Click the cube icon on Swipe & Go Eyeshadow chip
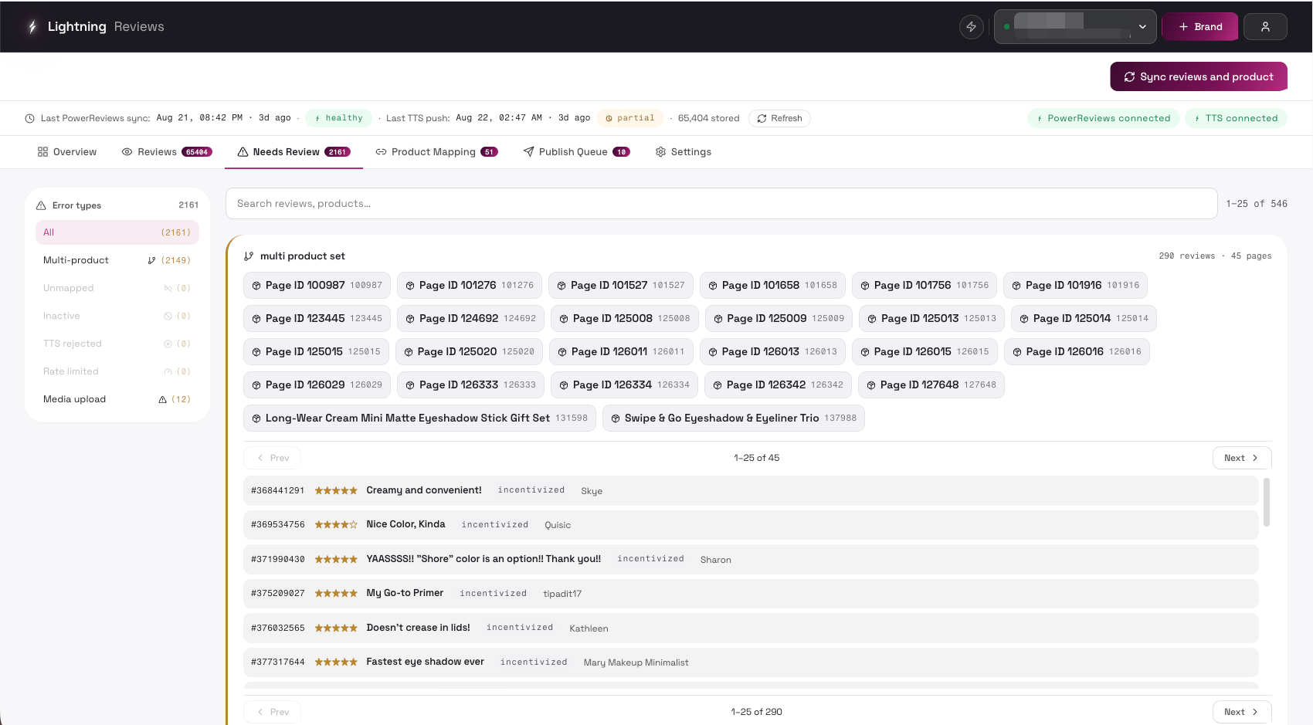 click(x=616, y=418)
